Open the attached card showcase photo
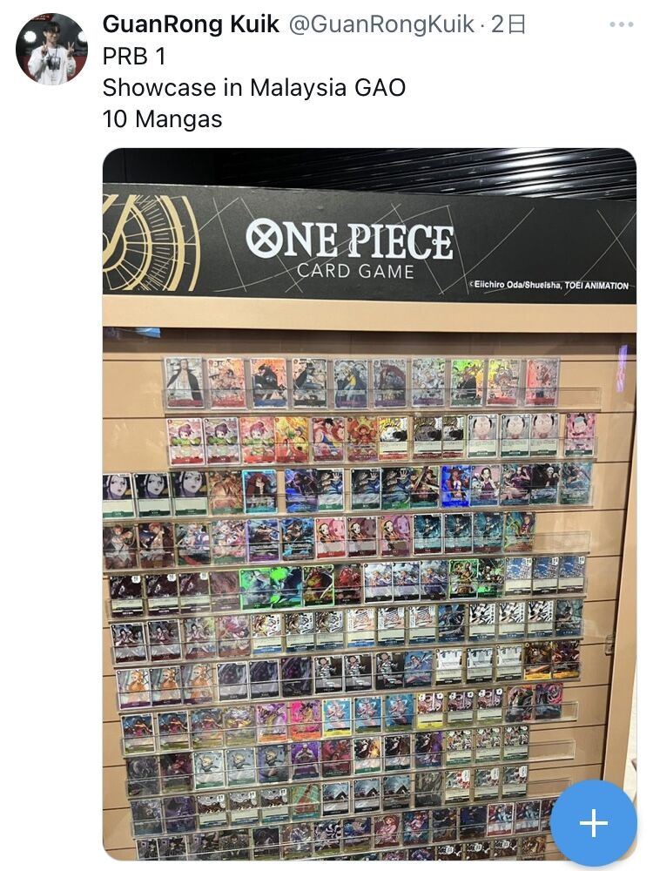Viewport: 653px width, 871px height. 369,503
